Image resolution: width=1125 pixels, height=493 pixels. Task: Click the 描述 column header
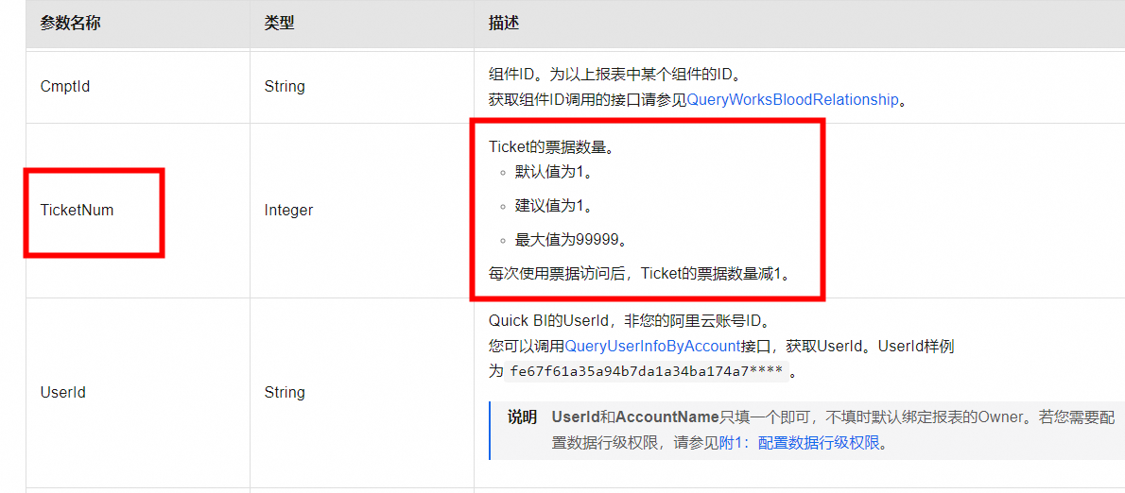point(504,23)
